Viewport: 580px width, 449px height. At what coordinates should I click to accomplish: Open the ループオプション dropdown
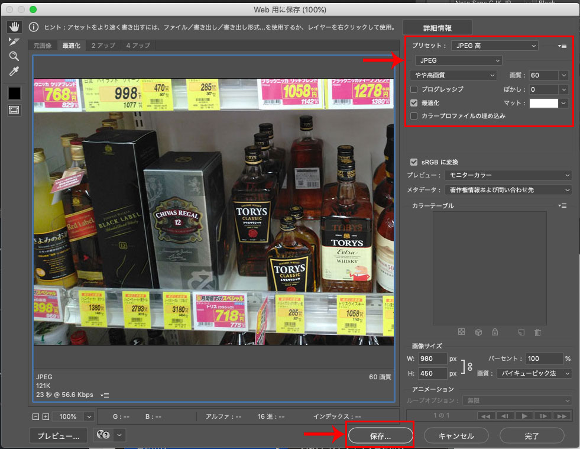point(517,400)
